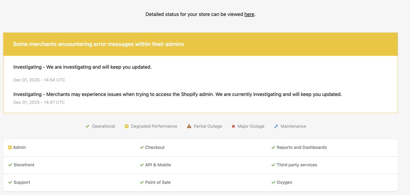This screenshot has width=410, height=195.
Task: Click the 'Maintenance' legend text
Action: 293,126
